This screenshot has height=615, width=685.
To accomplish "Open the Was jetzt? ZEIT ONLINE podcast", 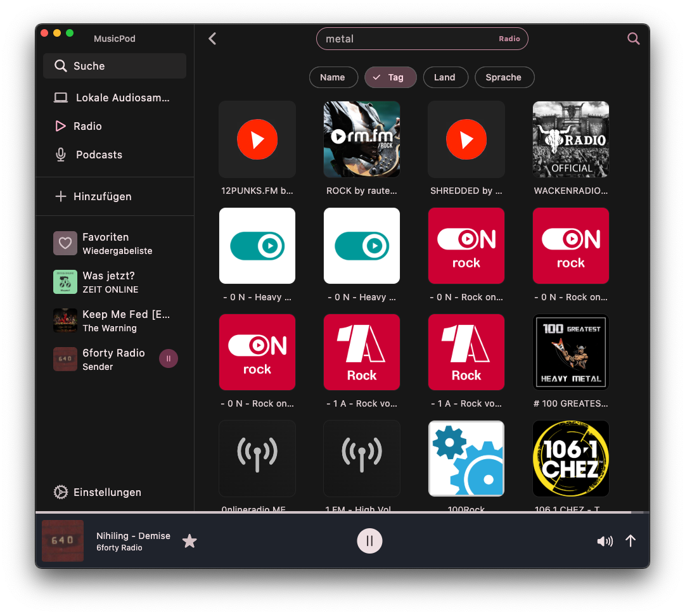I will point(115,282).
